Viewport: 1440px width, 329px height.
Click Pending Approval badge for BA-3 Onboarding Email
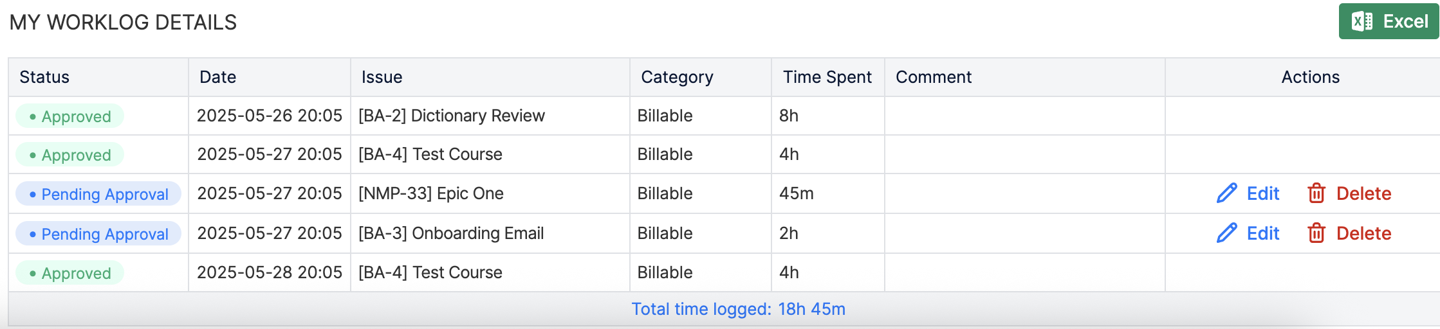pyautogui.click(x=98, y=234)
